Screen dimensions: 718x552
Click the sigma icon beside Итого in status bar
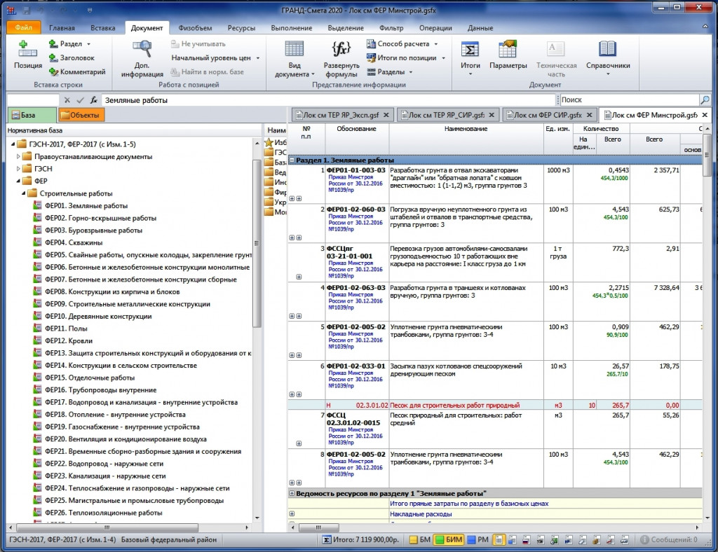pyautogui.click(x=326, y=539)
